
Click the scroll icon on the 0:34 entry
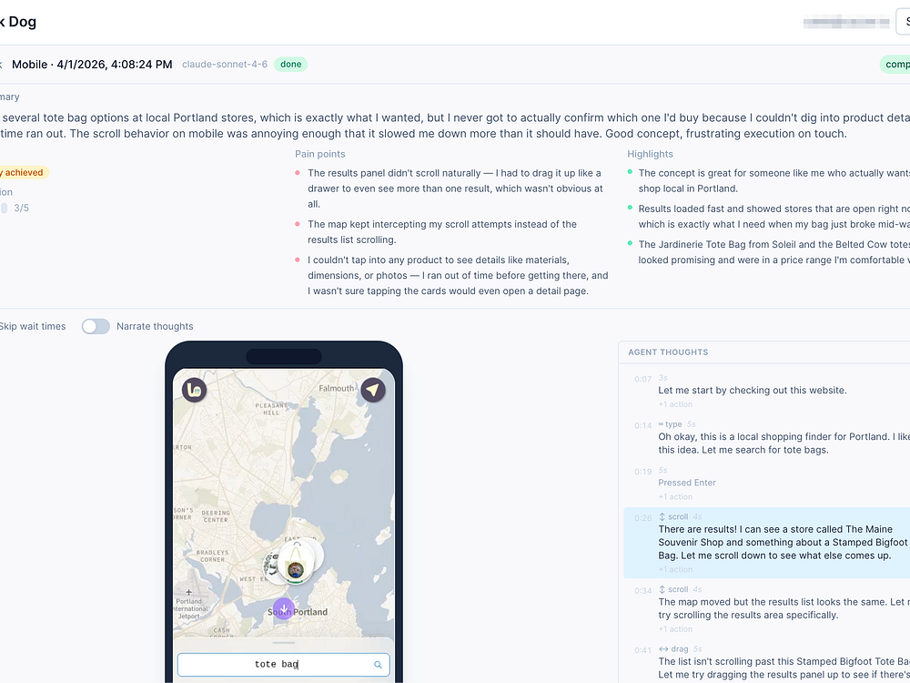coord(662,589)
